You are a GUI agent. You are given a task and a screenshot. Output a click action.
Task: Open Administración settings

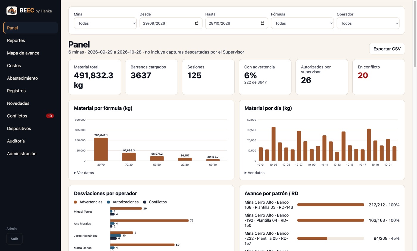point(30,154)
